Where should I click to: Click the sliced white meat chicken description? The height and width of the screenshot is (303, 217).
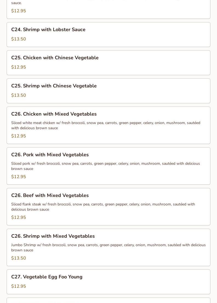[105, 125]
